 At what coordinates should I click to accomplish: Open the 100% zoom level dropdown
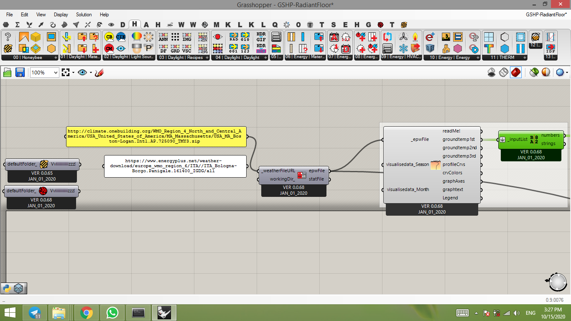(x=44, y=72)
